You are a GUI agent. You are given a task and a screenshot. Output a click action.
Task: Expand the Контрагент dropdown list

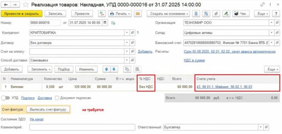coord(127,33)
